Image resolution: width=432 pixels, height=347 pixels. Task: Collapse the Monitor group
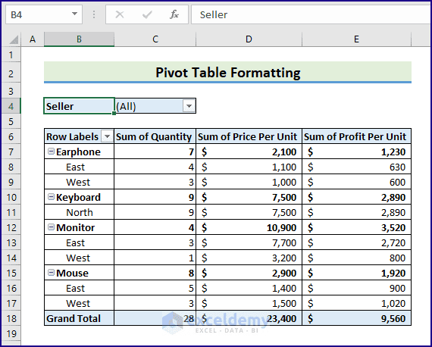(x=51, y=227)
